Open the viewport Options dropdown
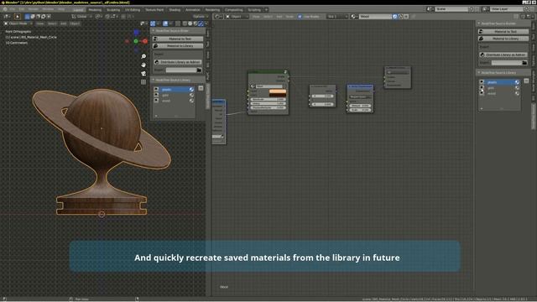The image size is (537, 302). [200, 17]
